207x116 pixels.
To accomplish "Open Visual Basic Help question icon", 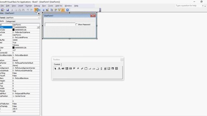I will [x=68, y=10].
